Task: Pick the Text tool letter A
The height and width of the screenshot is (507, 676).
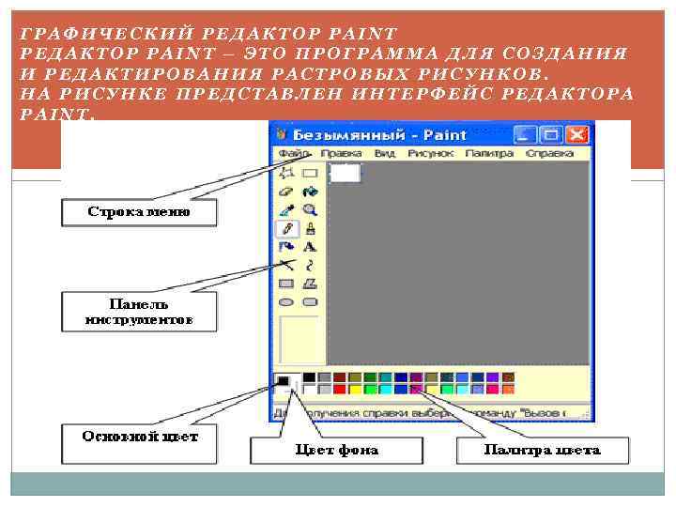Action: 310,247
